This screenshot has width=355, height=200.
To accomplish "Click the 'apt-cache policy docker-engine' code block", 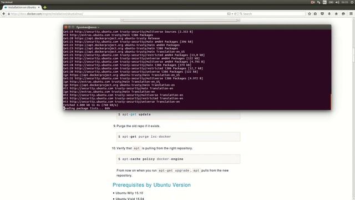I will pyautogui.click(x=178, y=159).
